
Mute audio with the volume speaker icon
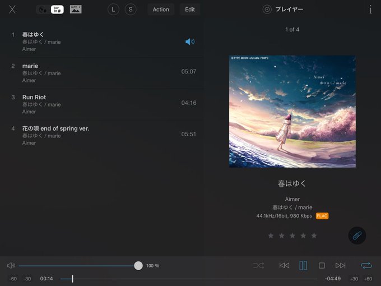pyautogui.click(x=11, y=266)
